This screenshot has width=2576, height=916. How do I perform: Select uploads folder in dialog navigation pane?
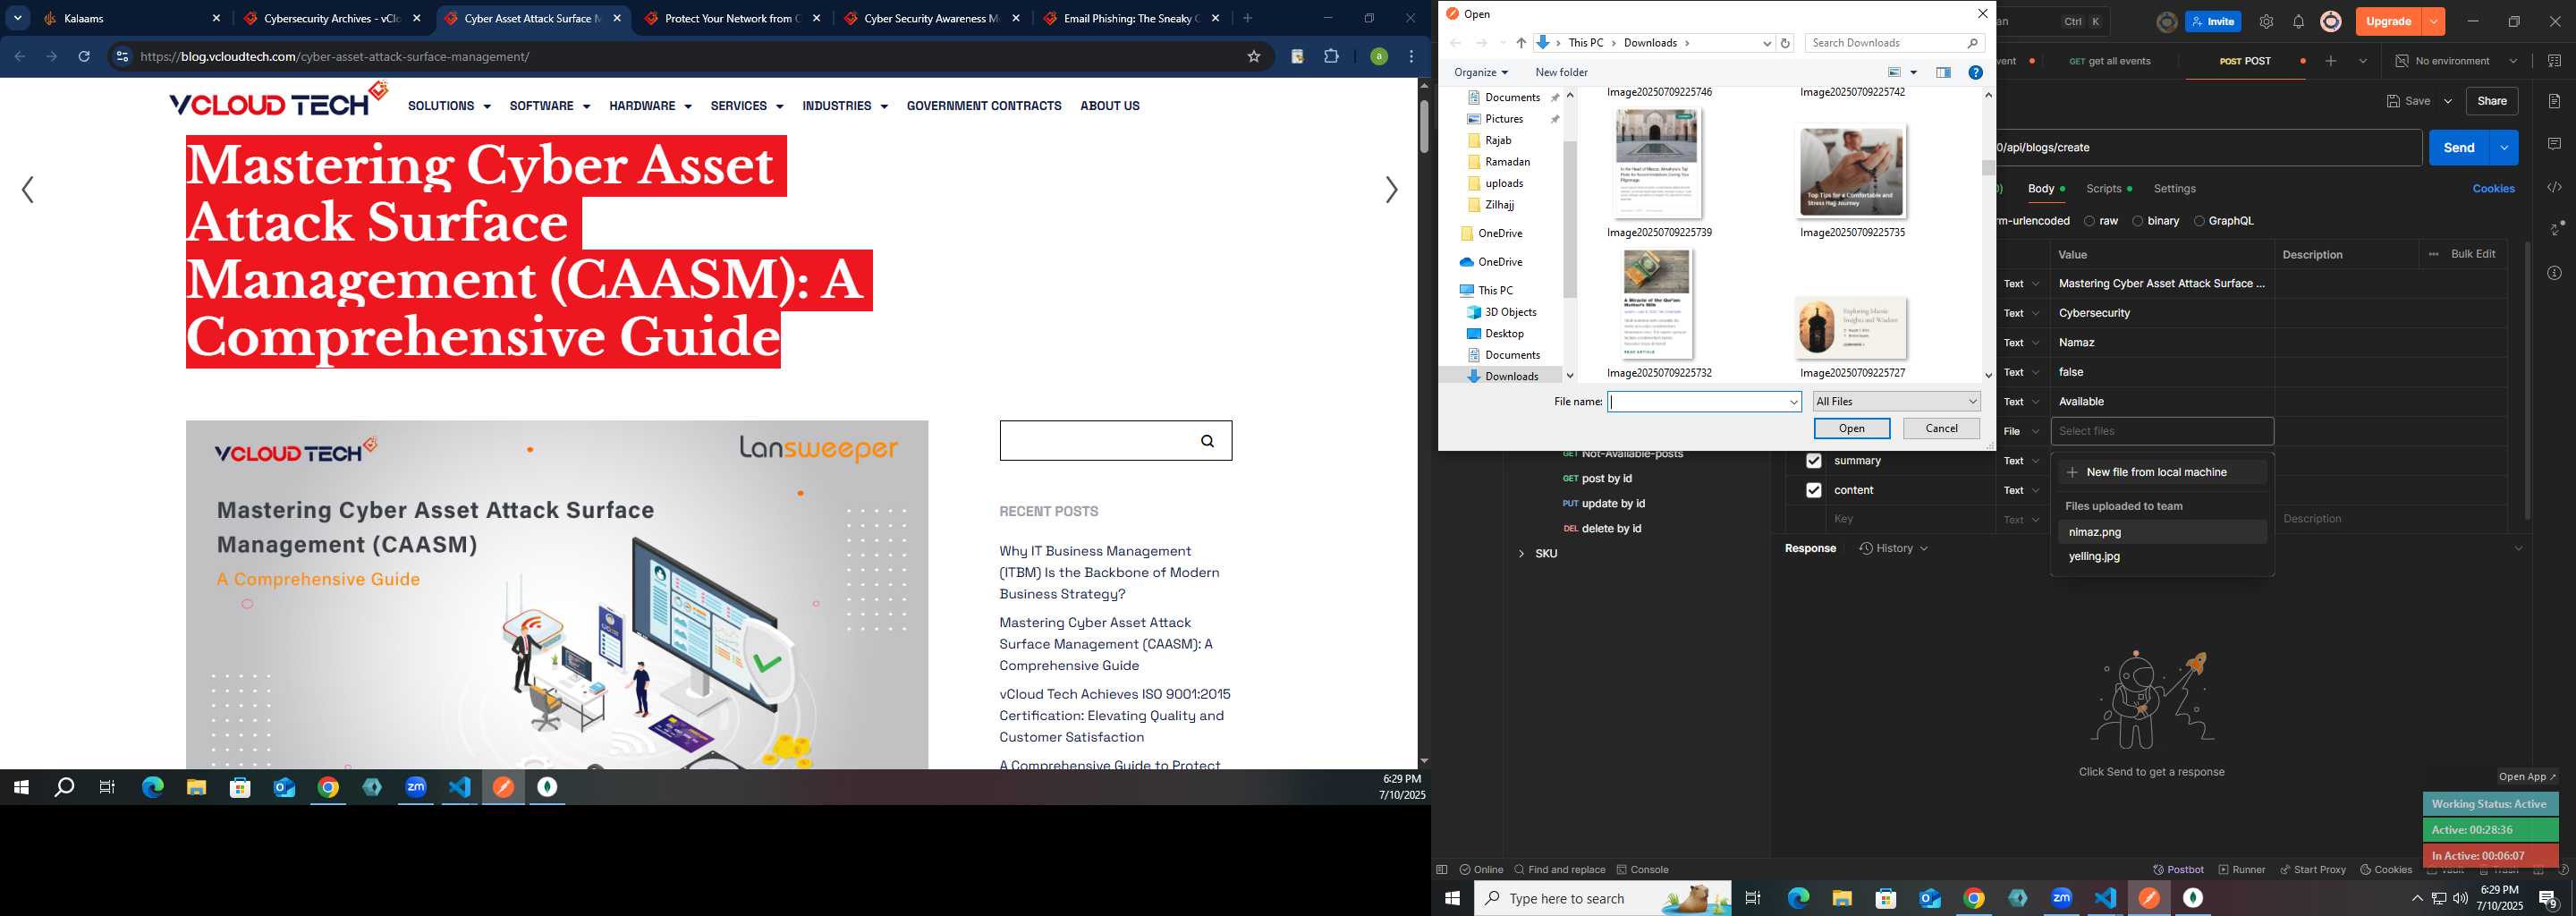click(1503, 183)
